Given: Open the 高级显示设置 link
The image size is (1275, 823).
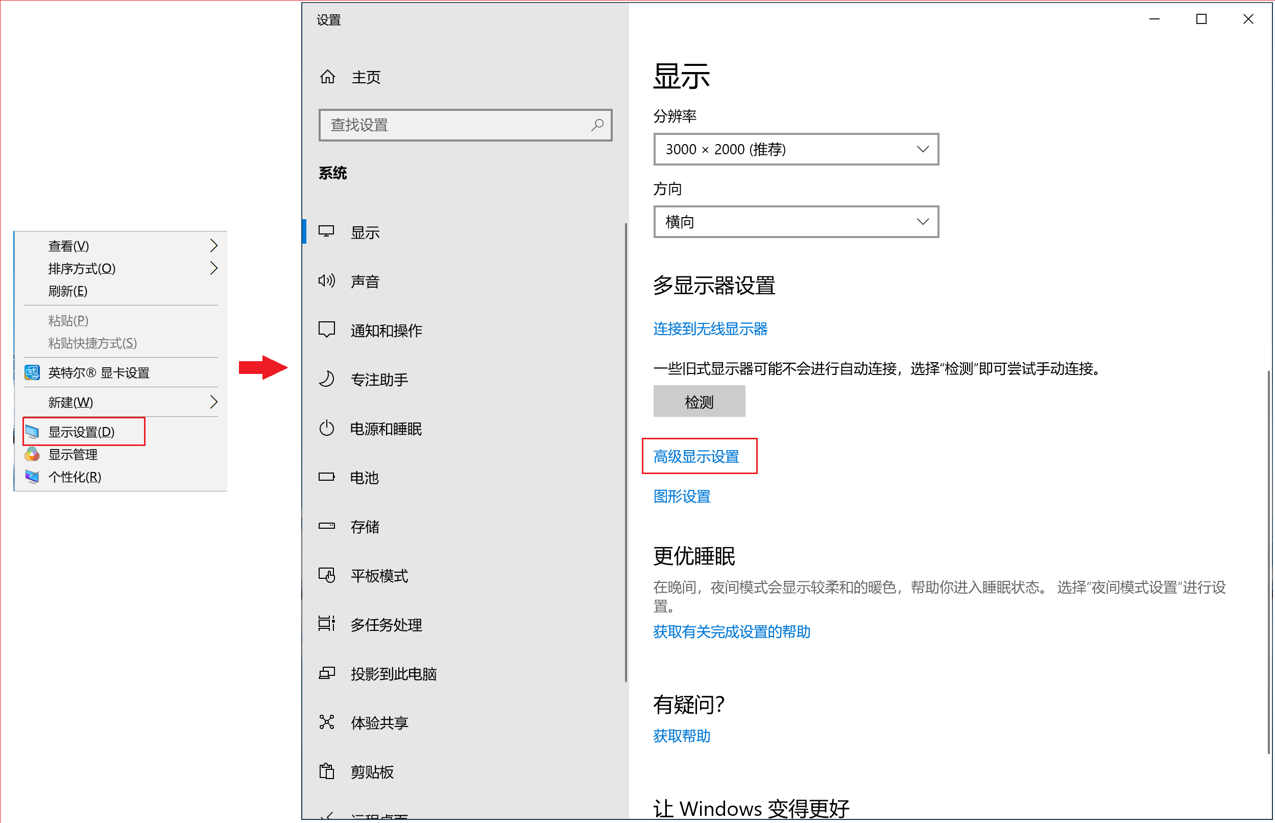Looking at the screenshot, I should [x=696, y=456].
